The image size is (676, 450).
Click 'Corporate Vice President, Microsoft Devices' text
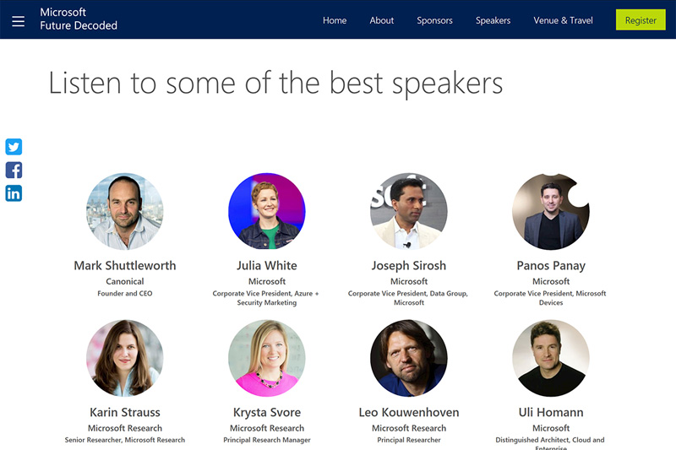coord(550,298)
